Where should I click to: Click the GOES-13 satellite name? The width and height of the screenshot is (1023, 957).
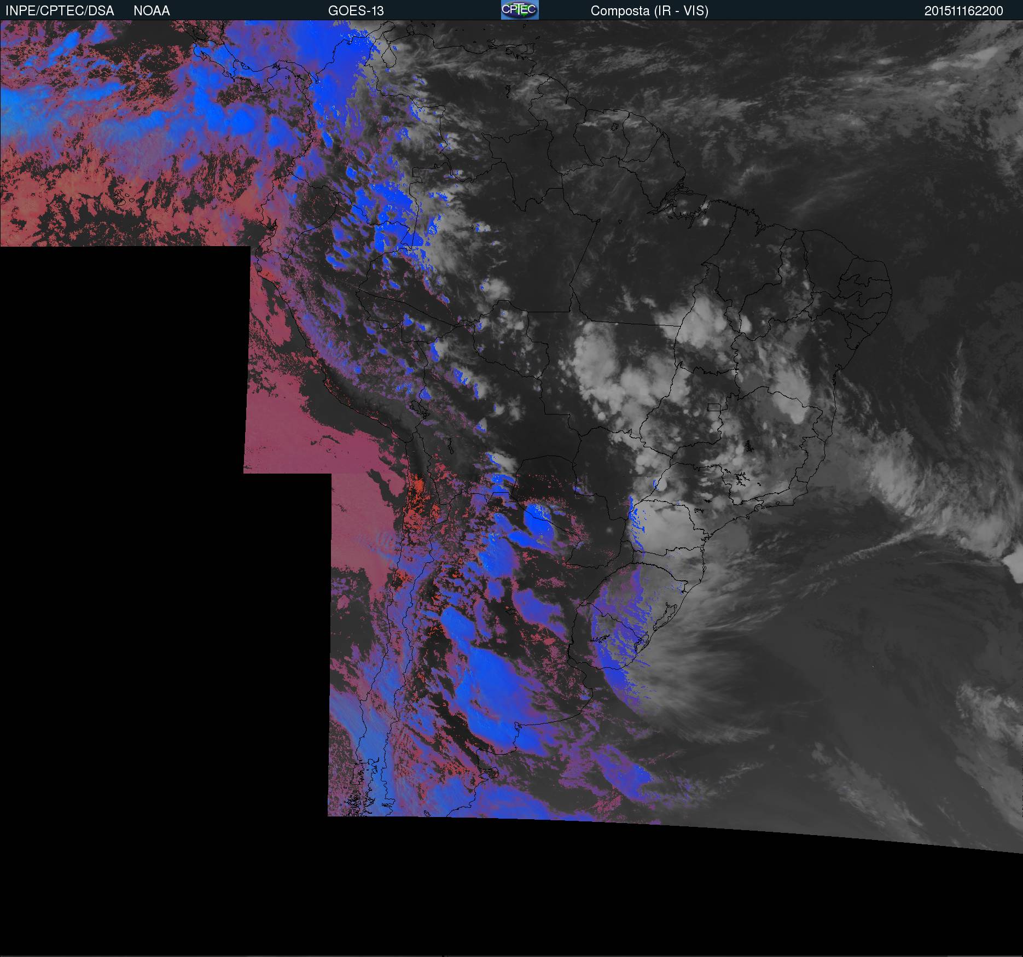(x=356, y=11)
